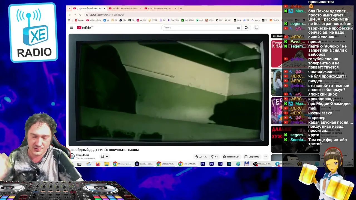Expand the browser tab search dropdown

click(x=70, y=8)
